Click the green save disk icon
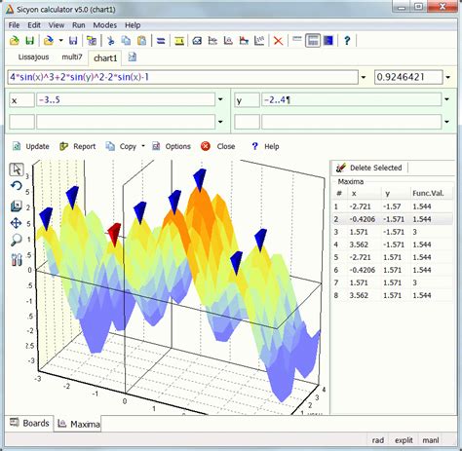 tap(30, 41)
